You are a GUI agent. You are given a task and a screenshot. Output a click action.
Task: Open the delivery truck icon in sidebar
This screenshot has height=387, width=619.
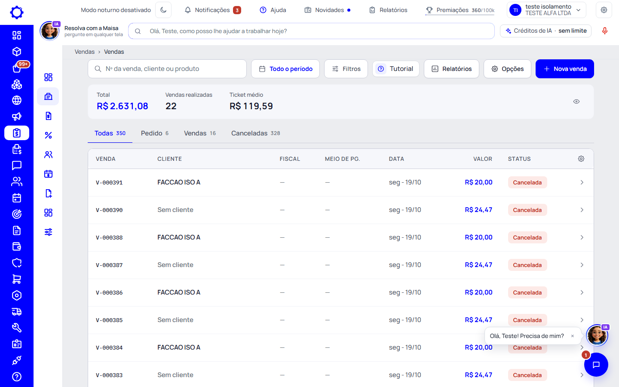(x=17, y=312)
